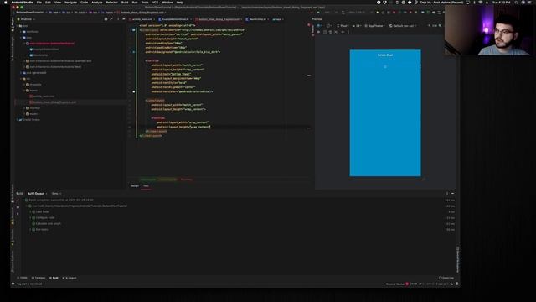This screenshot has width=536, height=302.
Task: Collapse the java folder
Action: click(21, 37)
